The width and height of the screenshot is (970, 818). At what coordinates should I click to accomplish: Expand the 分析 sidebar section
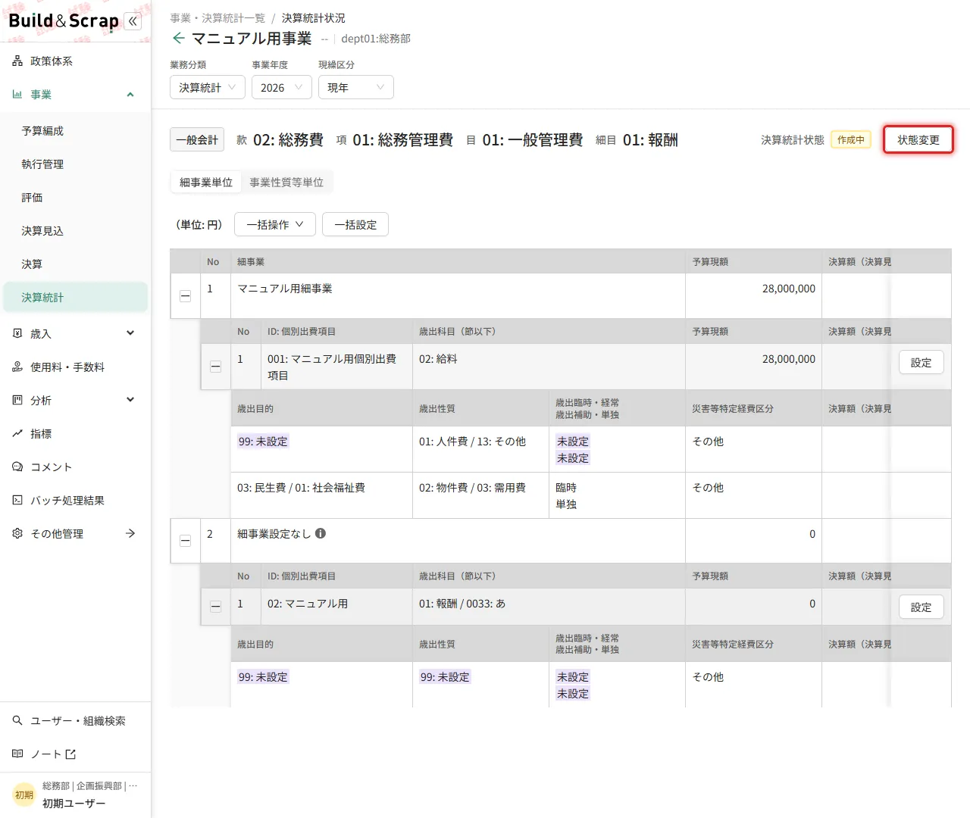pos(75,401)
